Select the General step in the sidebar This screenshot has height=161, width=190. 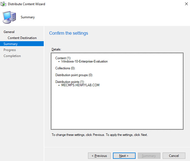click(x=9, y=32)
